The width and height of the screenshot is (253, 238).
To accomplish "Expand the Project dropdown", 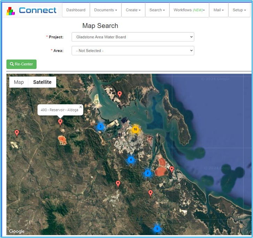I will click(133, 37).
